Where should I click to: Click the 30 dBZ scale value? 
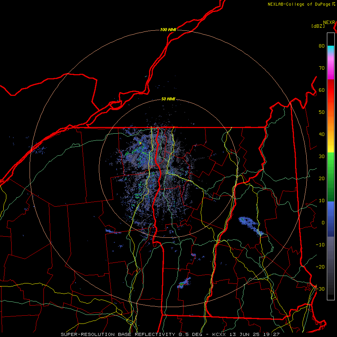pyautogui.click(x=322, y=157)
